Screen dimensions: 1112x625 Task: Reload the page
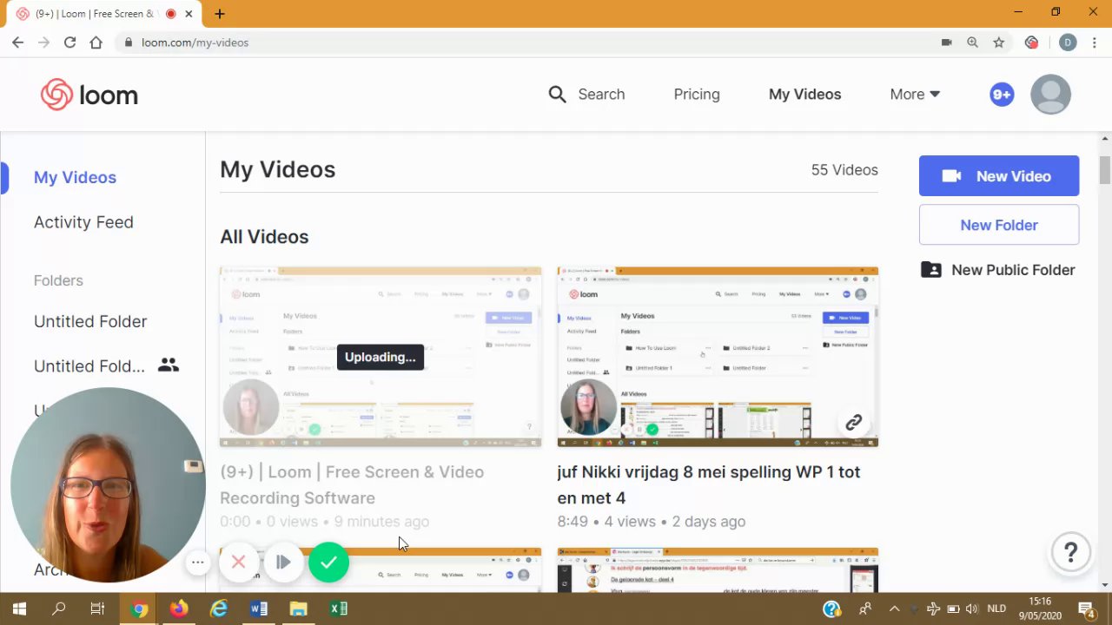tap(69, 42)
